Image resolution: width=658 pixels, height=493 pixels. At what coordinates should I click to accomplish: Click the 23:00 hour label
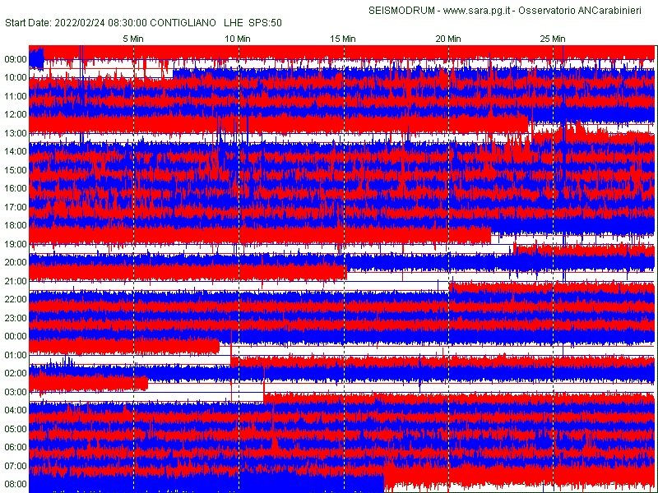pos(15,318)
